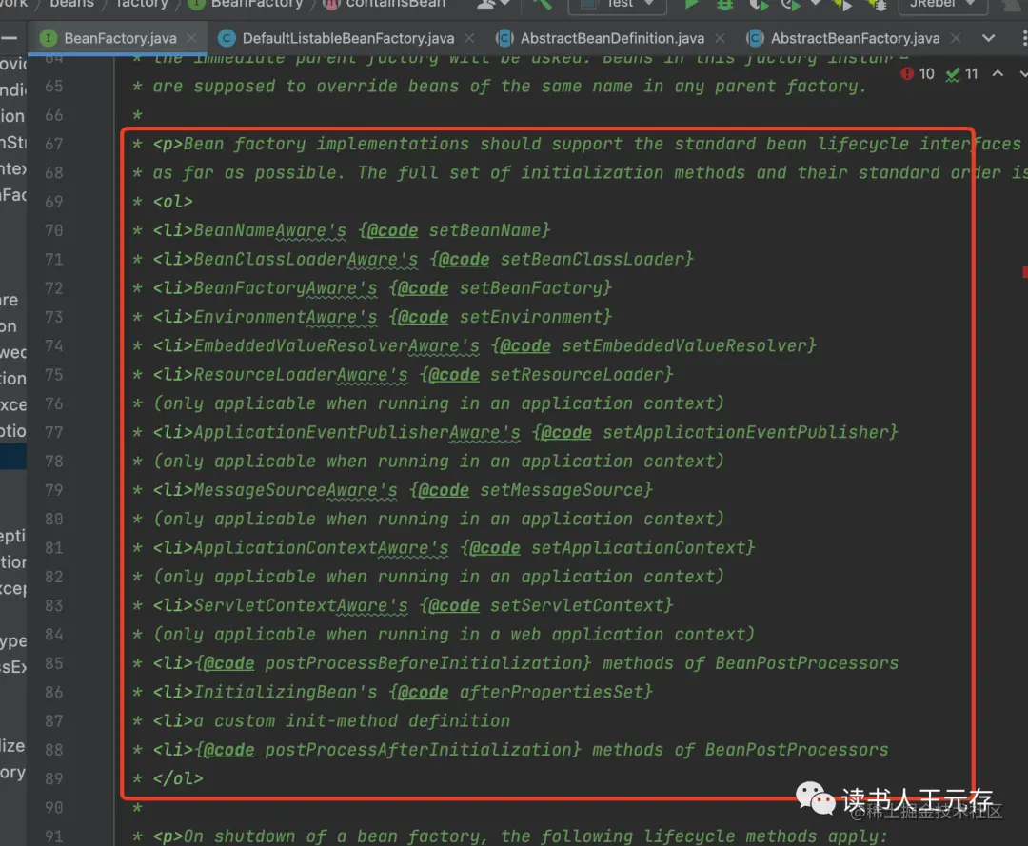
Task: Jump to previous highlighted problem with up arrow
Action: click(x=998, y=73)
